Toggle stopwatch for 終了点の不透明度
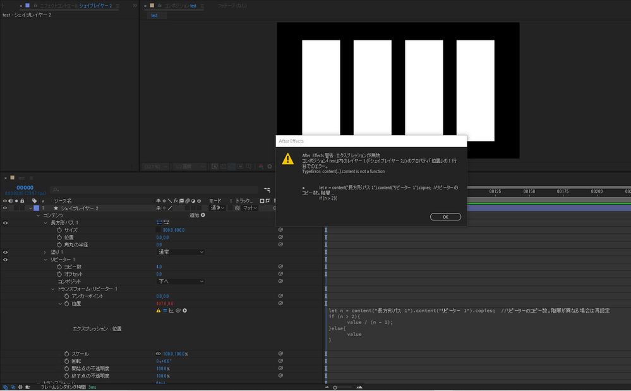This screenshot has width=631, height=391. 67,376
